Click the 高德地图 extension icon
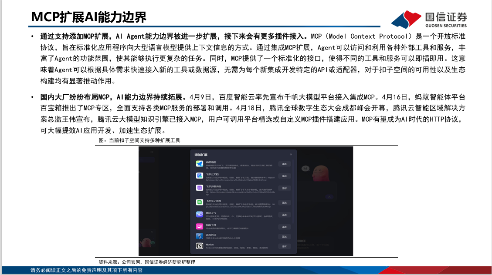Viewport: 492px width, 275px height. click(200, 164)
